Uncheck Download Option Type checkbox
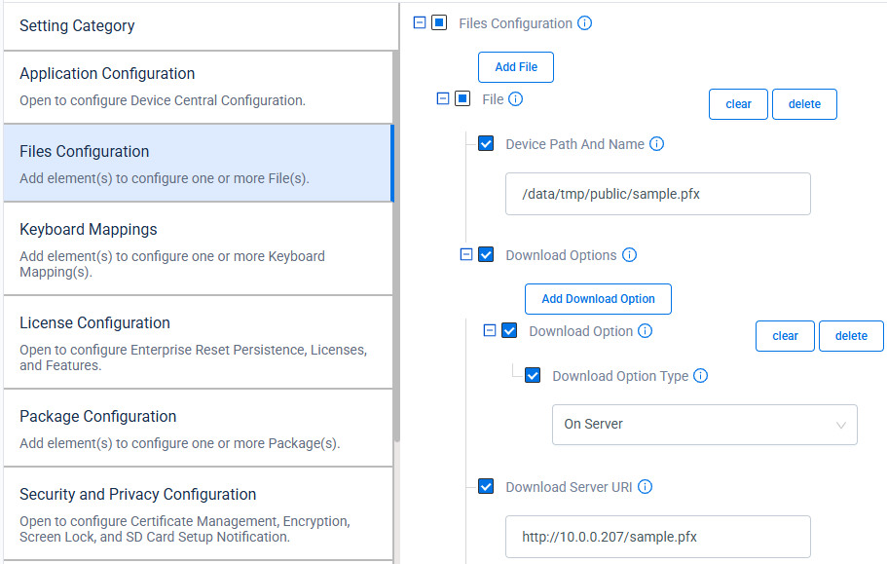This screenshot has width=887, height=564. coord(533,375)
